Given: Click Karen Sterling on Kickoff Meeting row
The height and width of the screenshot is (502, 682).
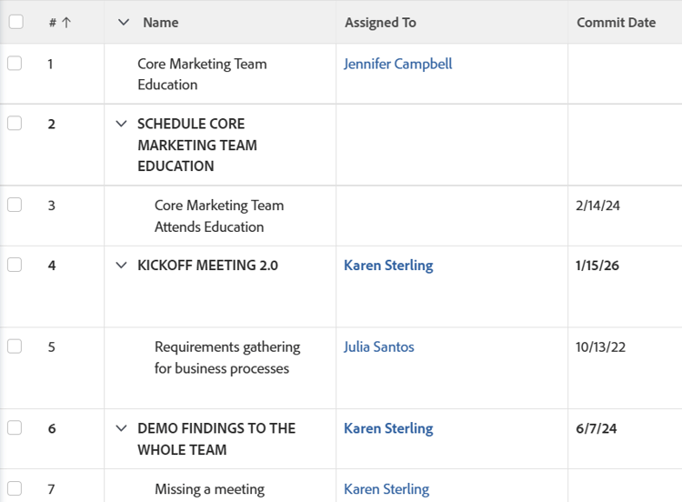Looking at the screenshot, I should (x=388, y=266).
